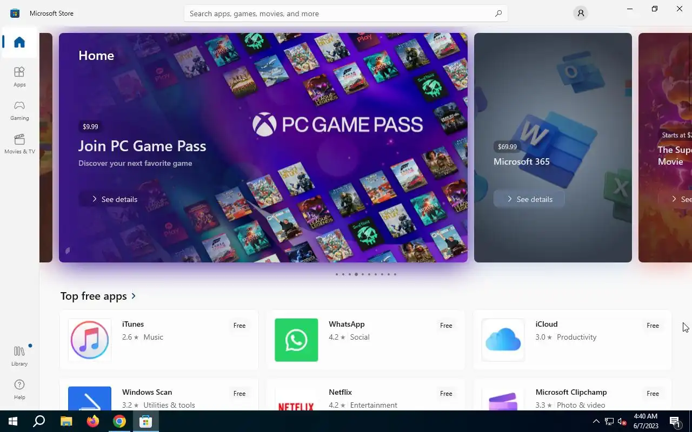Open the iCloud app icon
This screenshot has height=432, width=692.
[x=503, y=340]
